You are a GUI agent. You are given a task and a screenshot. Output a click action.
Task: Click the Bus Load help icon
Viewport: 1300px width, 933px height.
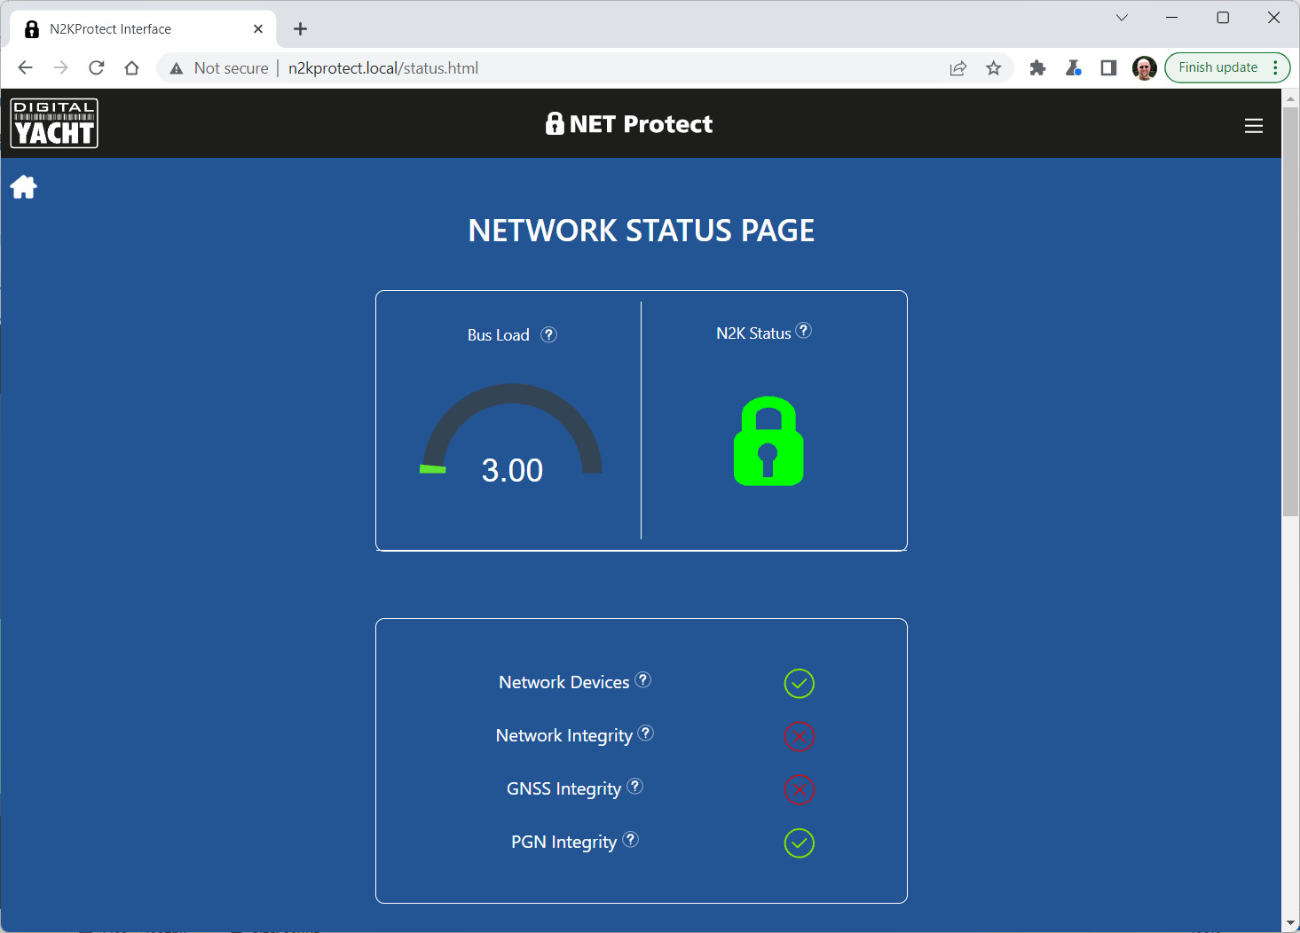pos(549,334)
